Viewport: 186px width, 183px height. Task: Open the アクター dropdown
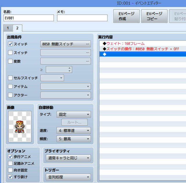pos(66,95)
